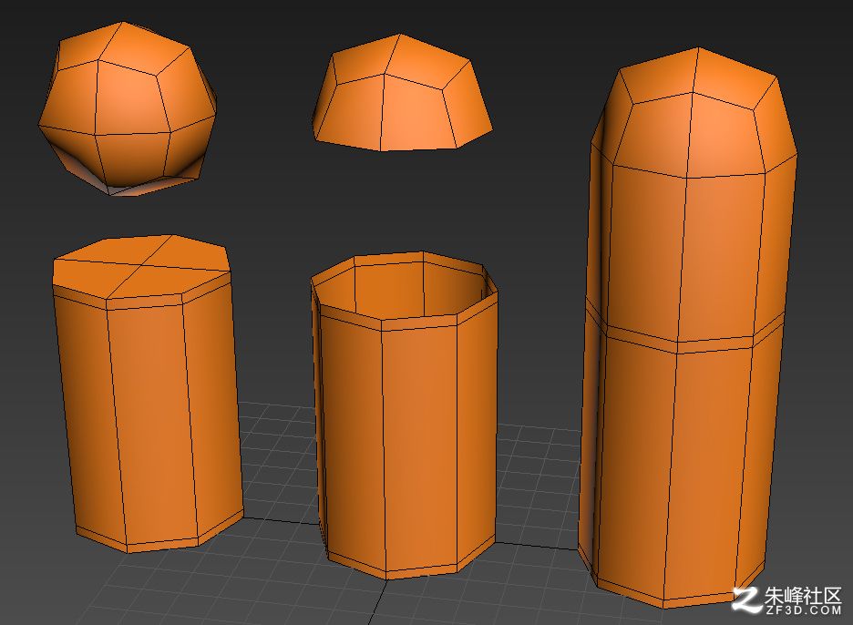Select the faceted sphere object in viewport
The width and height of the screenshot is (853, 625).
[x=128, y=108]
